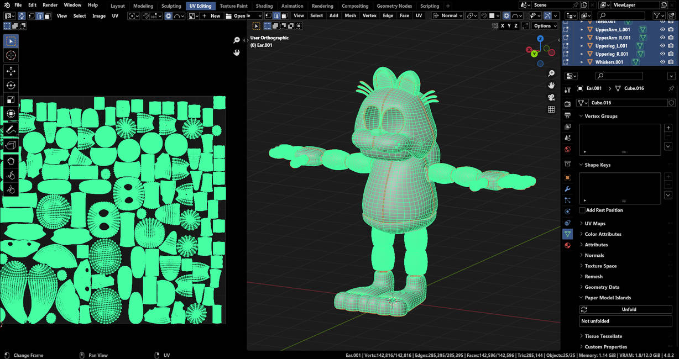The height and width of the screenshot is (359, 679).
Task: Add a new vertex group with plus button
Action: pos(668,128)
